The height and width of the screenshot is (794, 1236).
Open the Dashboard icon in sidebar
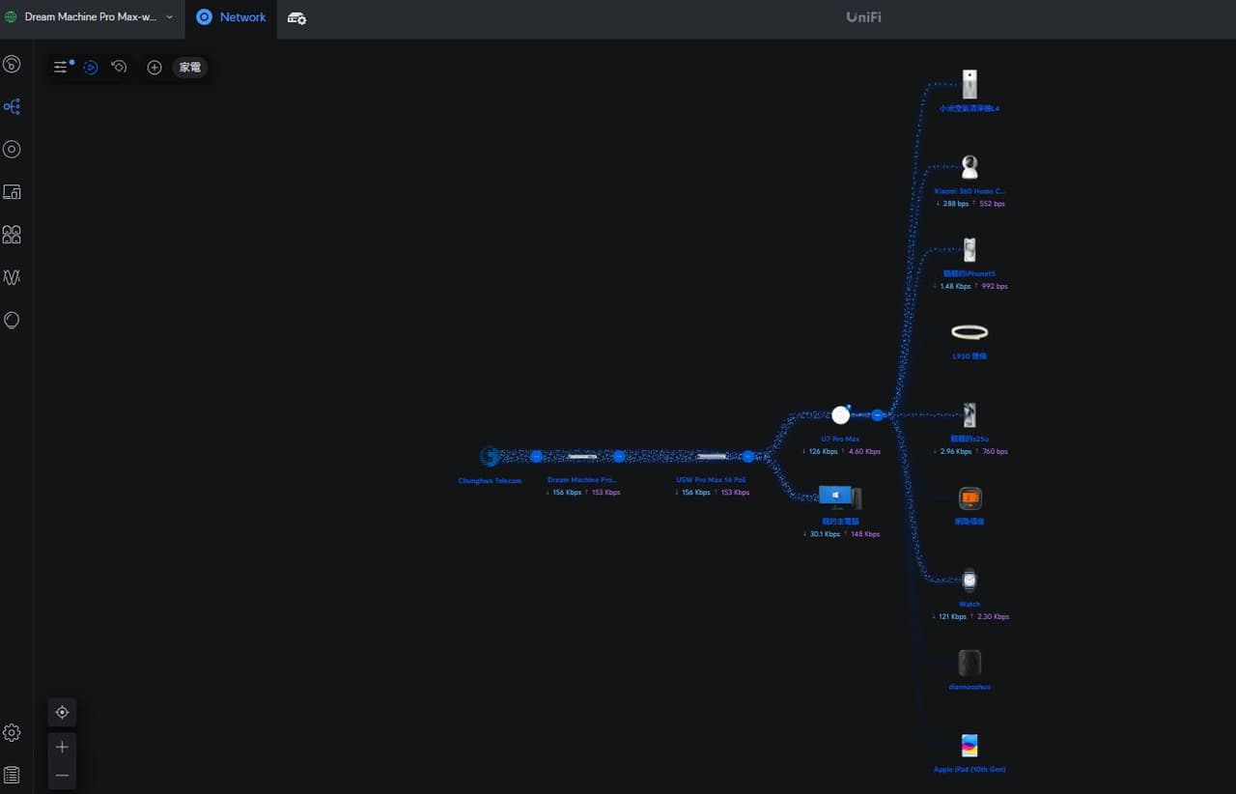click(12, 64)
